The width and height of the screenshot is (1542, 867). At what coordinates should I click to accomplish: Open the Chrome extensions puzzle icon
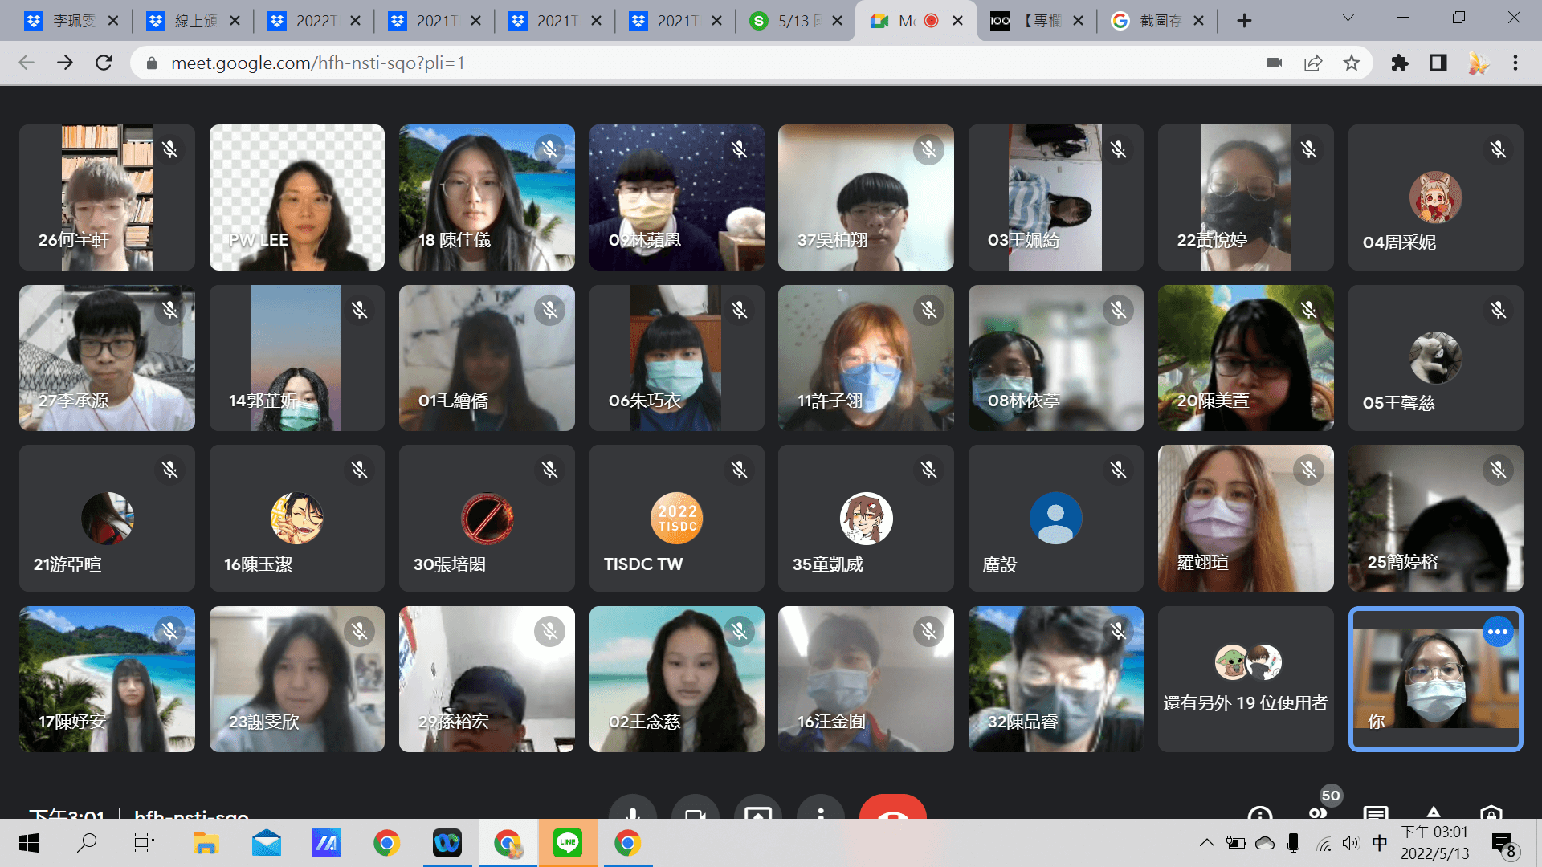(1400, 63)
